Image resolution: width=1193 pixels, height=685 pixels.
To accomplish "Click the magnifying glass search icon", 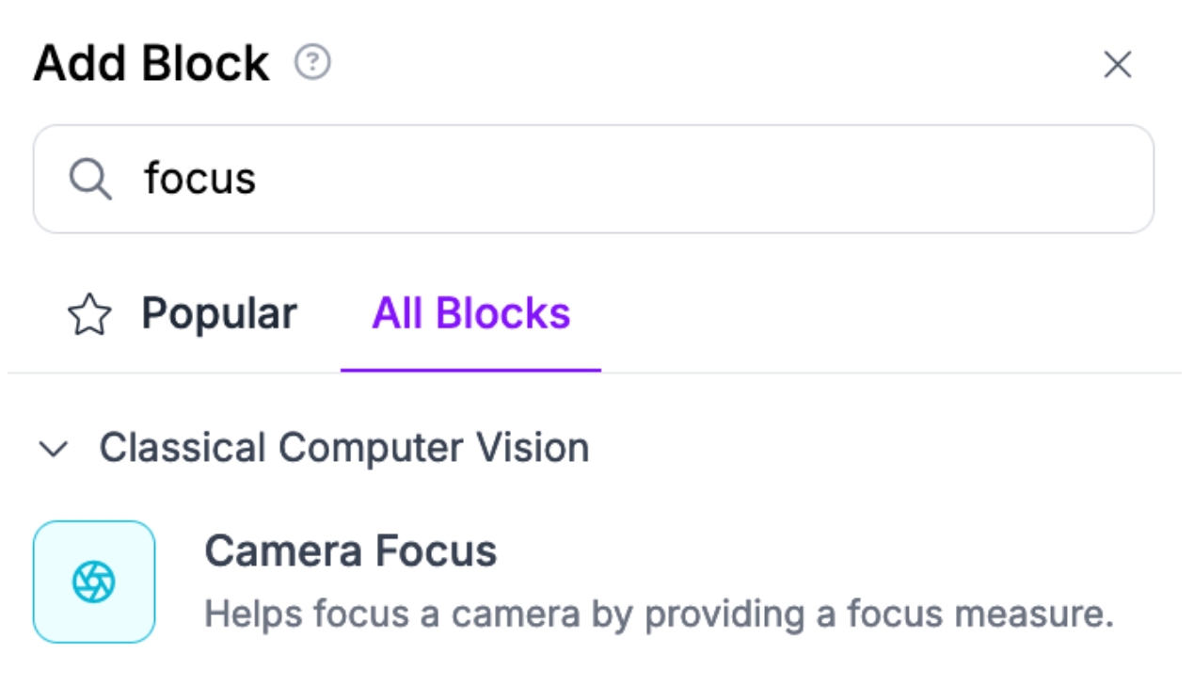I will pos(90,179).
